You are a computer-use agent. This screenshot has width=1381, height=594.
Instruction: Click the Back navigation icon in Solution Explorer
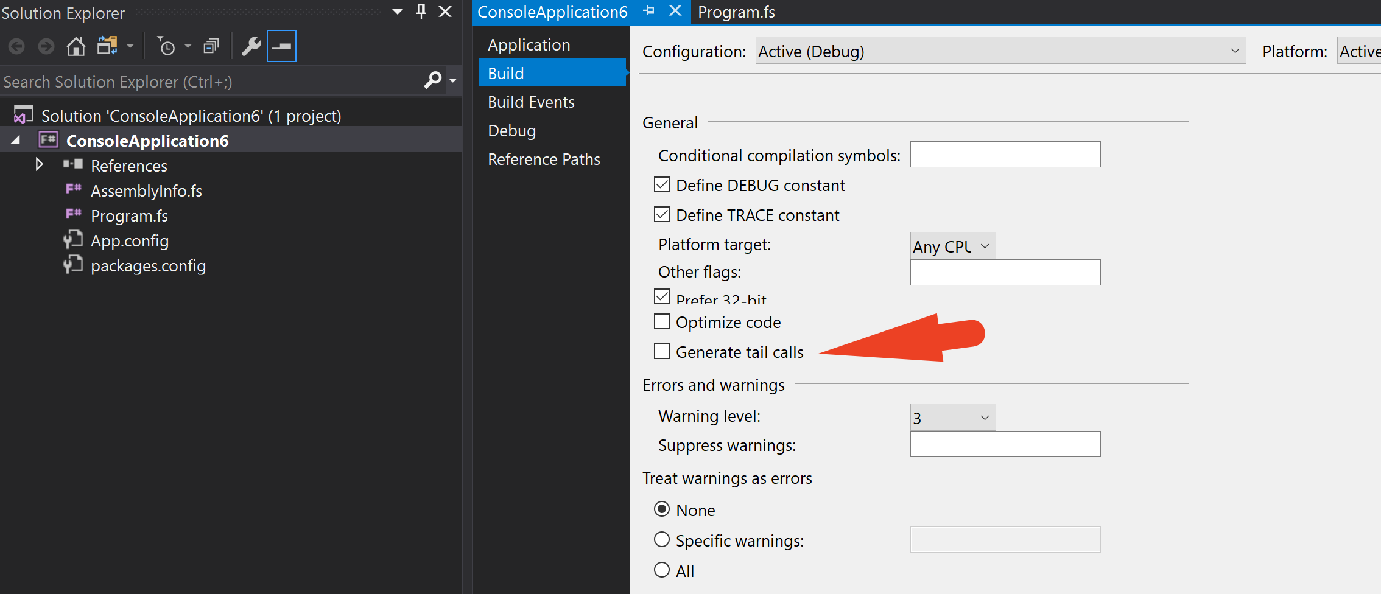[16, 46]
